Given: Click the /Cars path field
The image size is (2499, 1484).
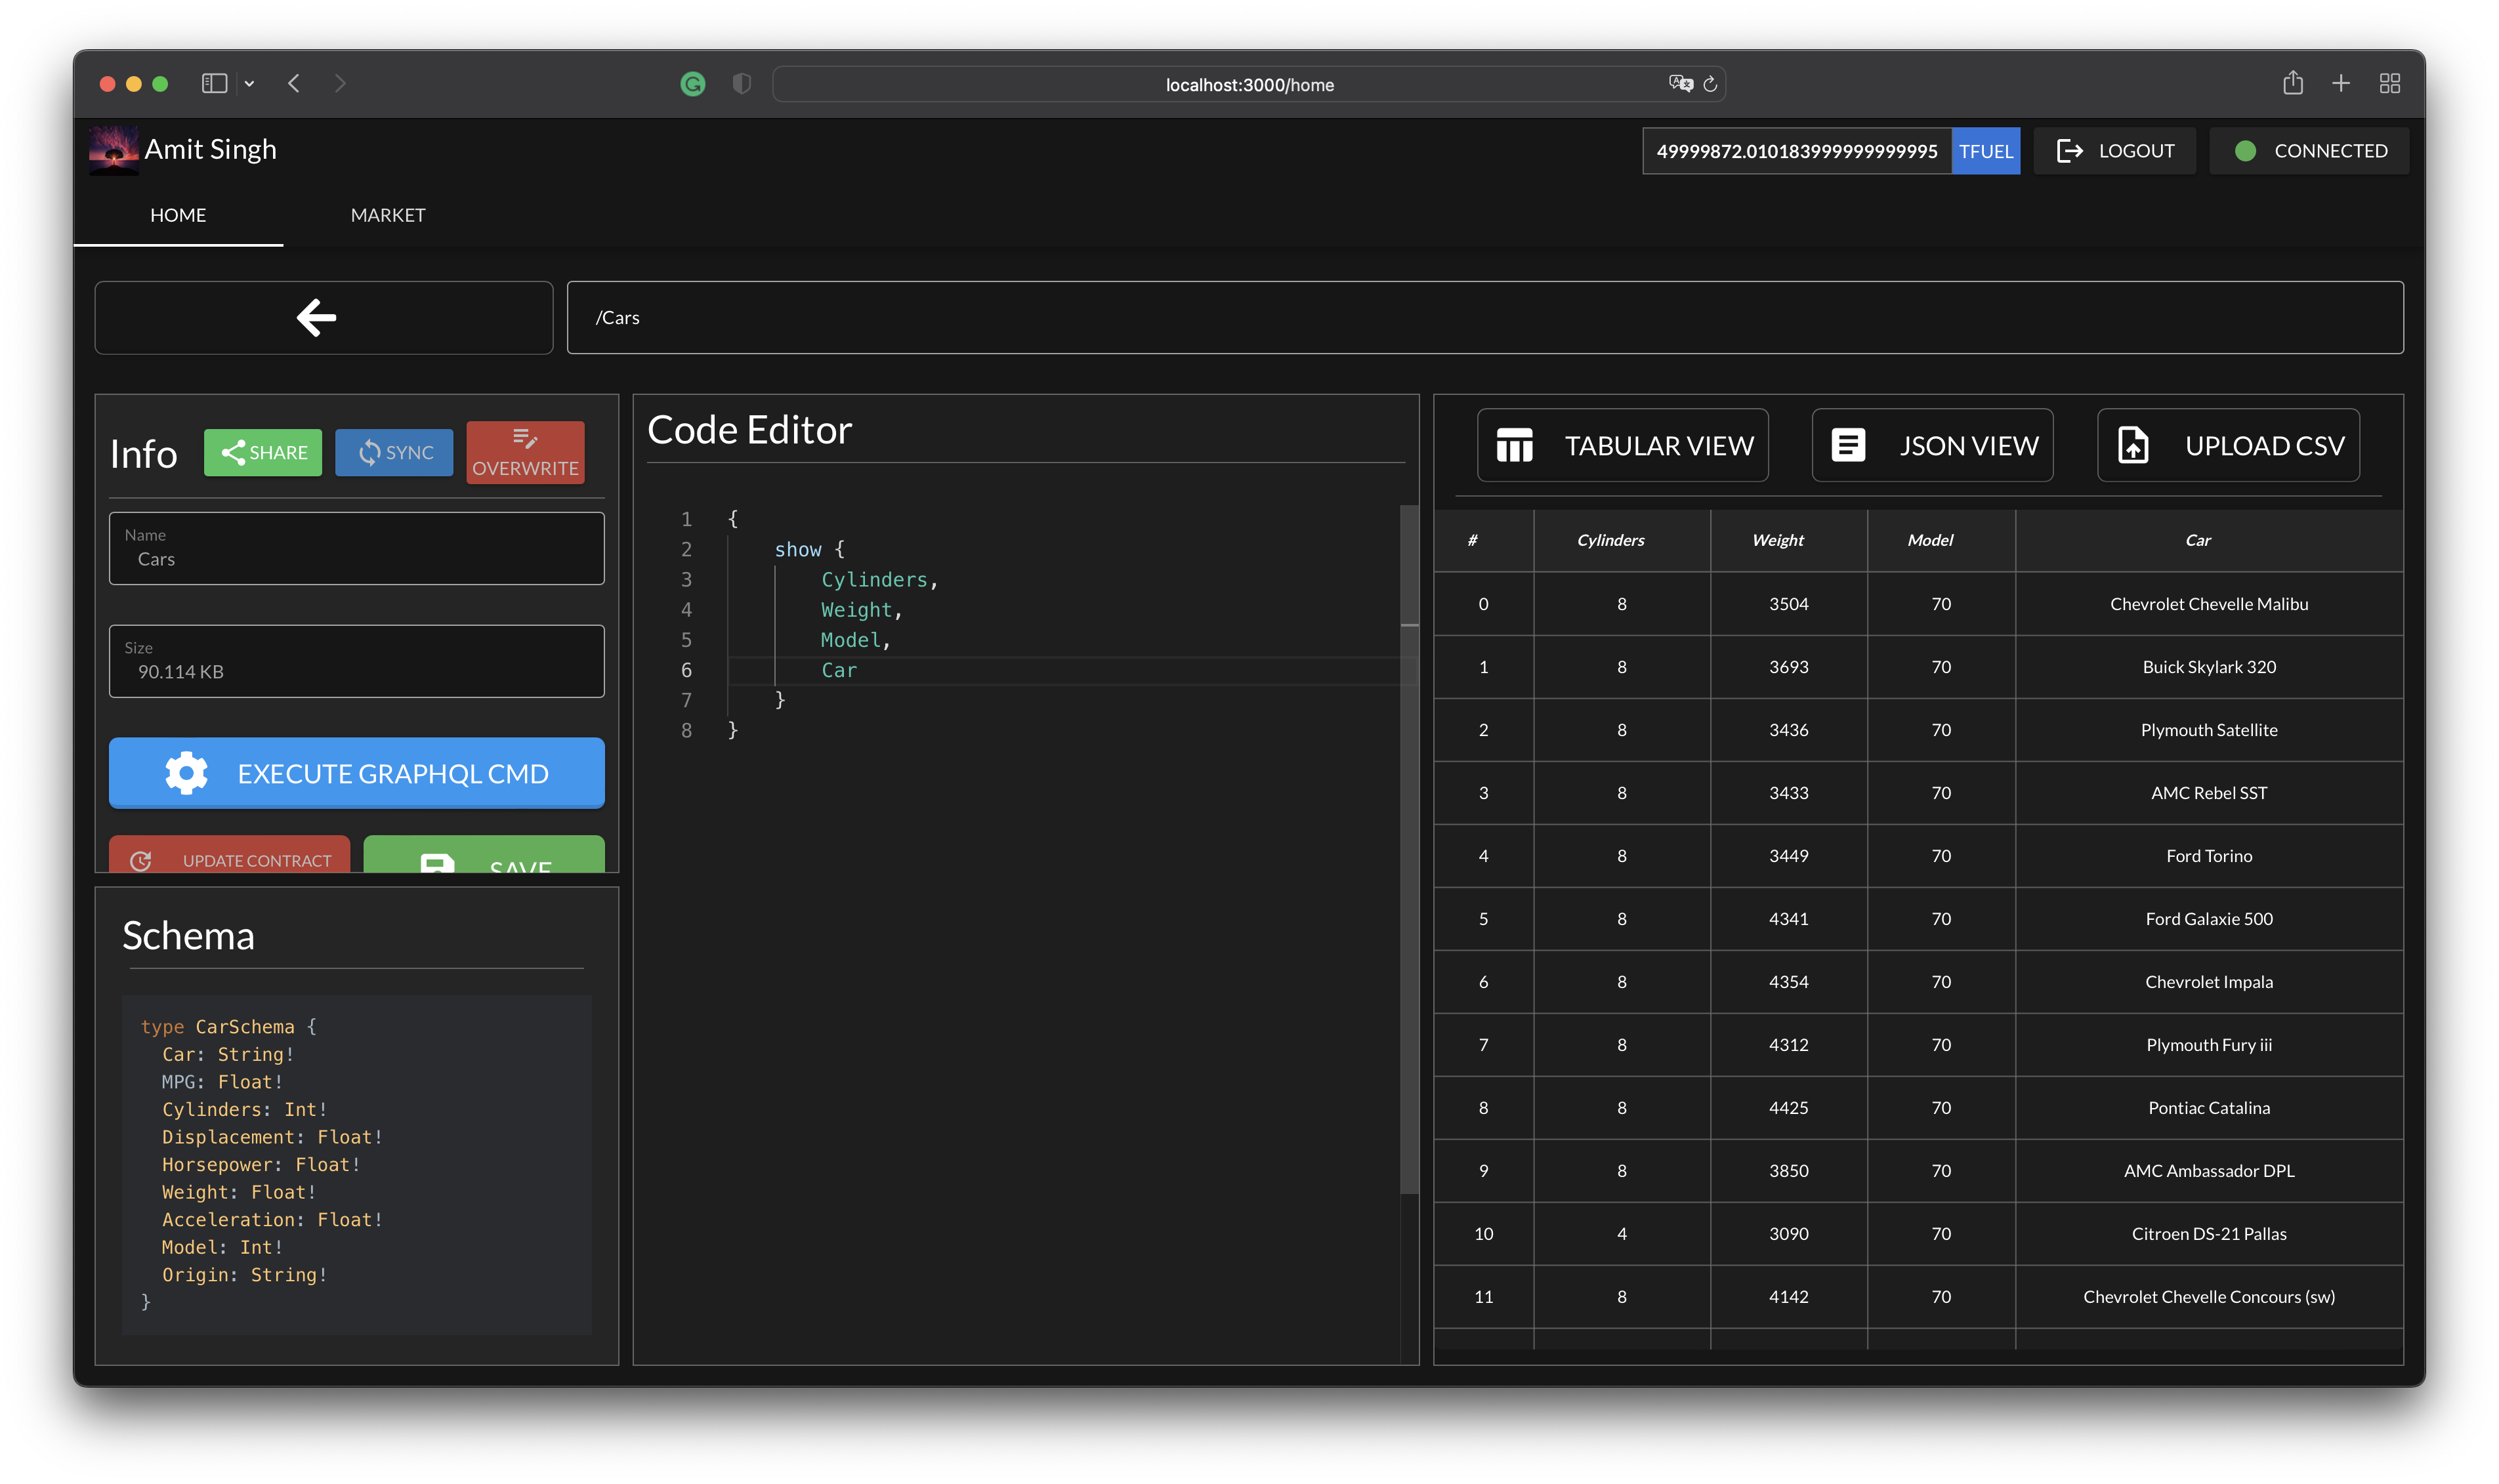Looking at the screenshot, I should pos(1484,317).
